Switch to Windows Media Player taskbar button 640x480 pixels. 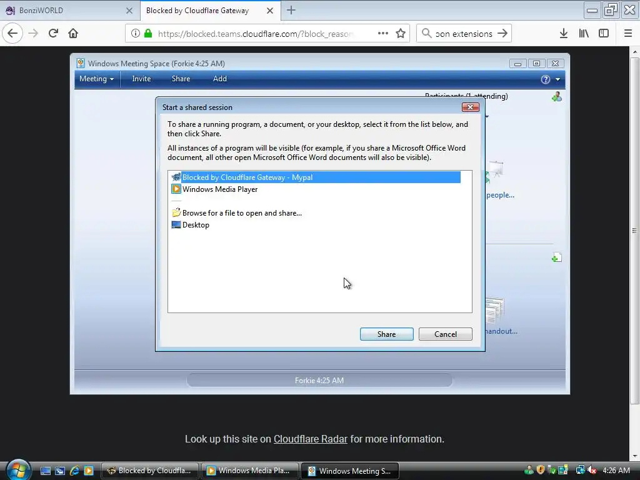(249, 471)
